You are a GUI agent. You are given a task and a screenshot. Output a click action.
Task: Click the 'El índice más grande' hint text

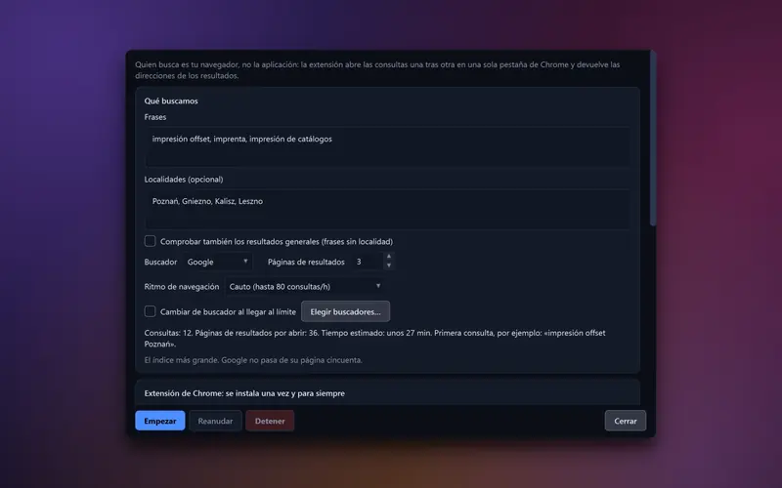253,360
